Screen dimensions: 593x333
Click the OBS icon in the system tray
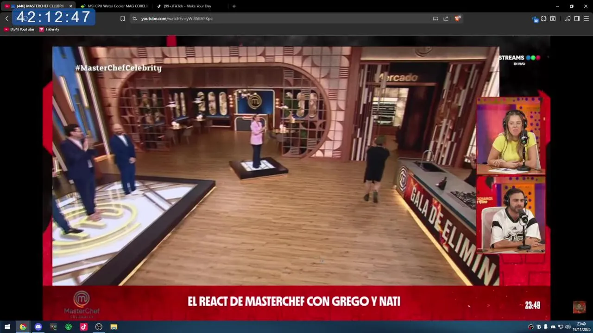pyautogui.click(x=531, y=327)
